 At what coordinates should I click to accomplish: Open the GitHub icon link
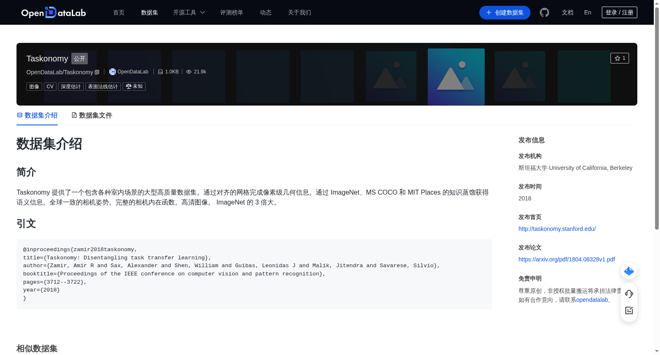[544, 12]
